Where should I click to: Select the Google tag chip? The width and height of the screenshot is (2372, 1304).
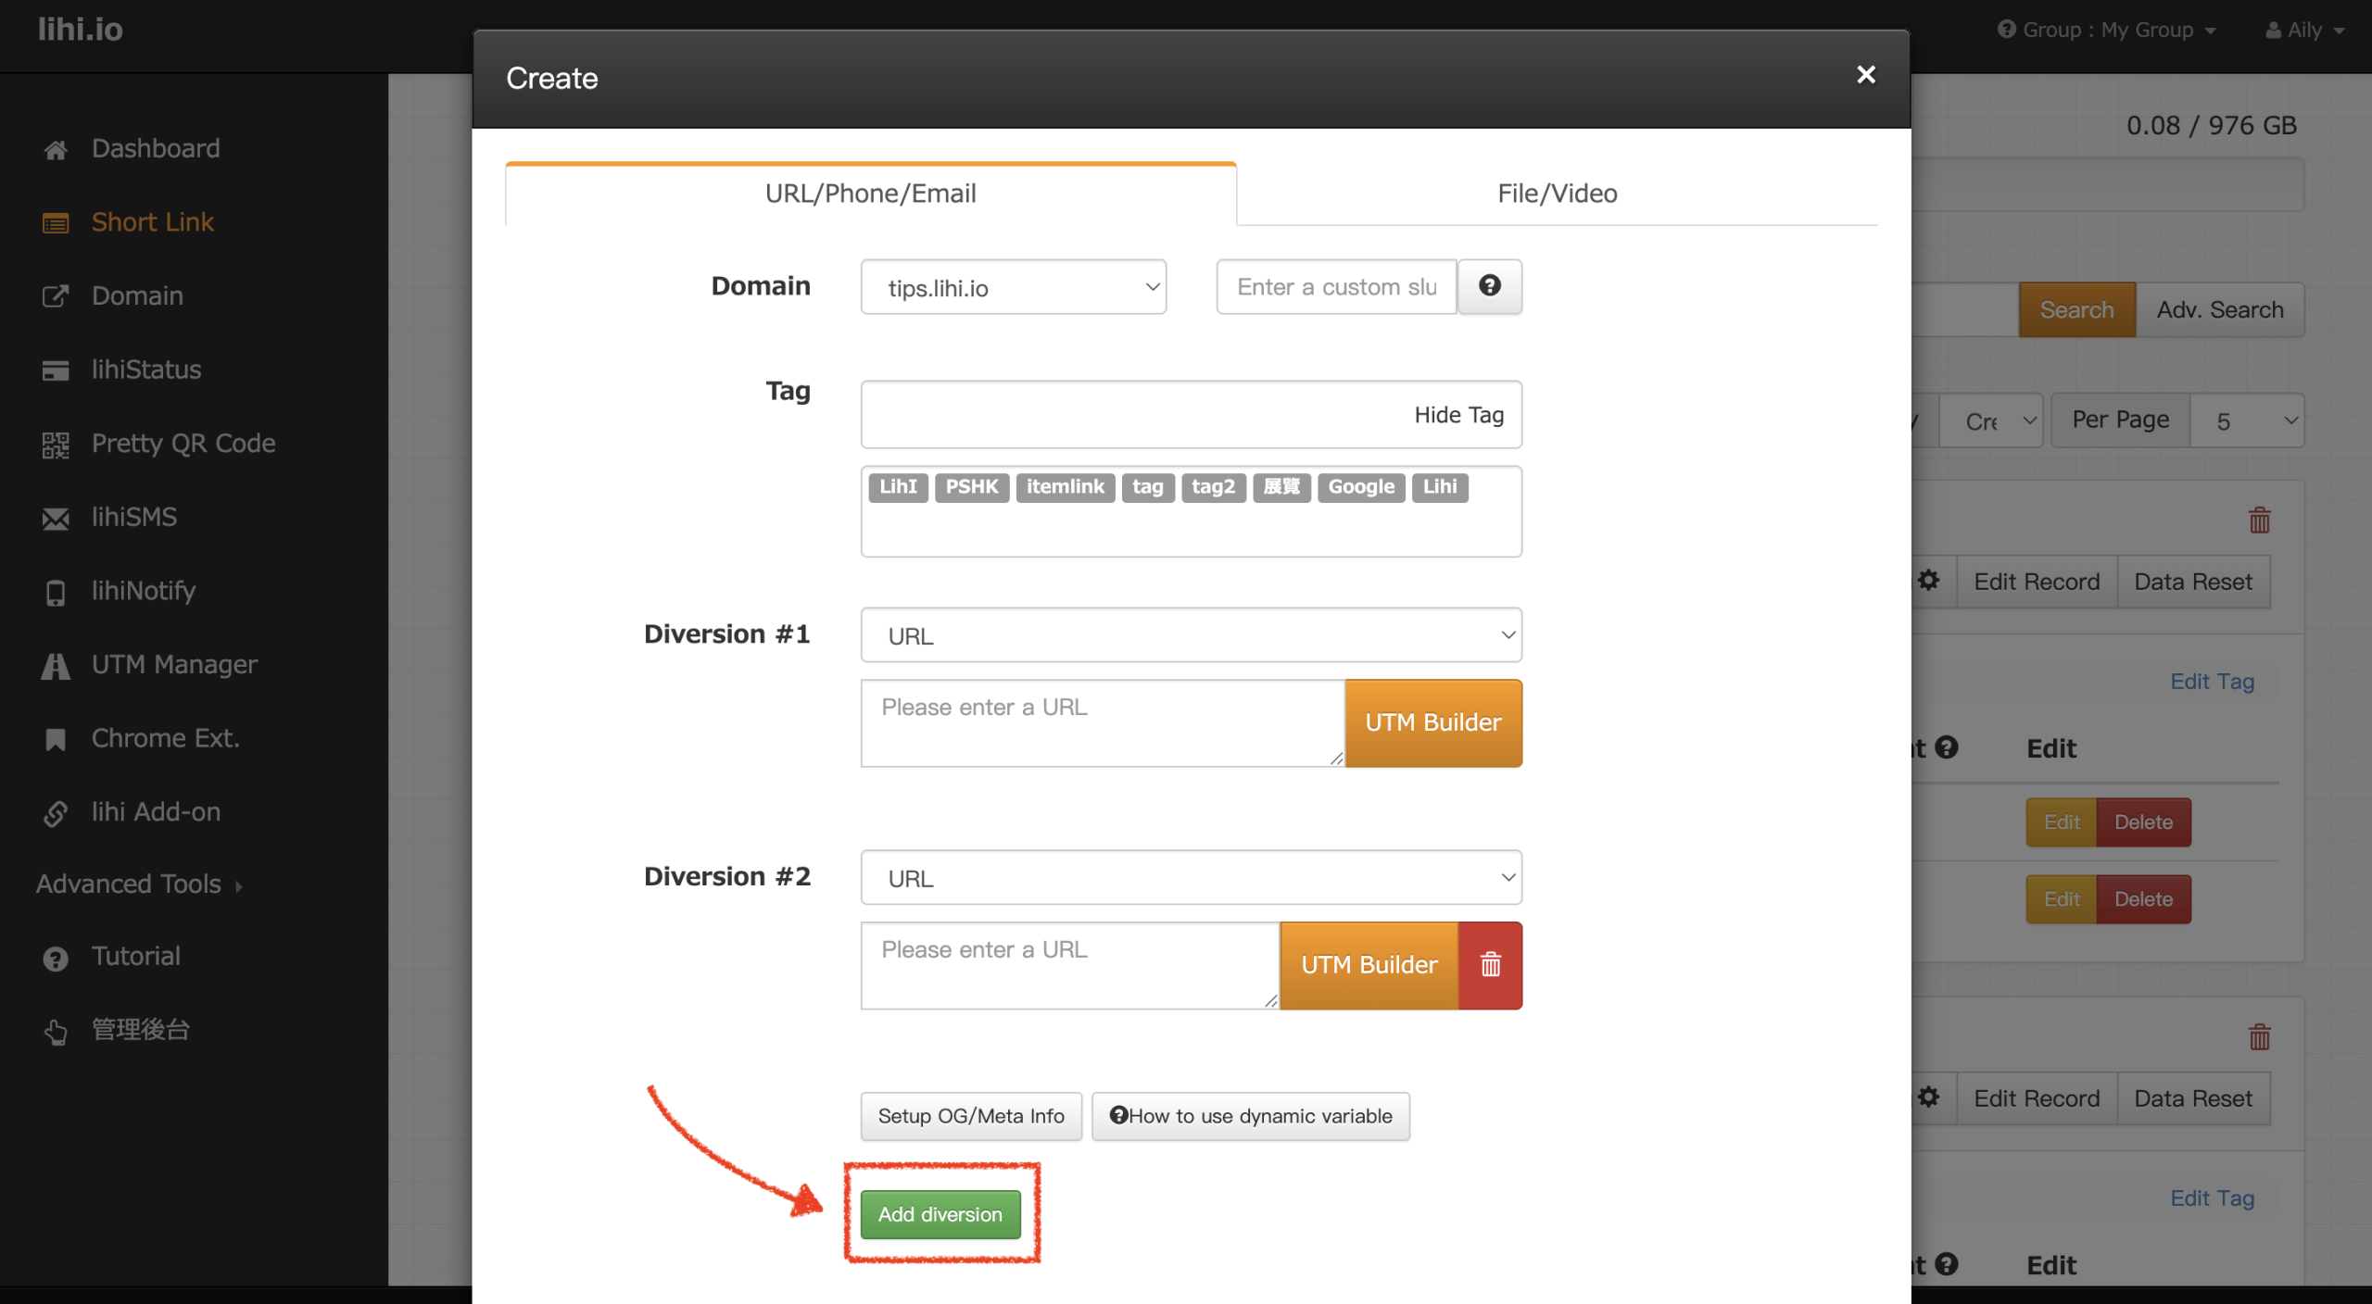(1360, 487)
